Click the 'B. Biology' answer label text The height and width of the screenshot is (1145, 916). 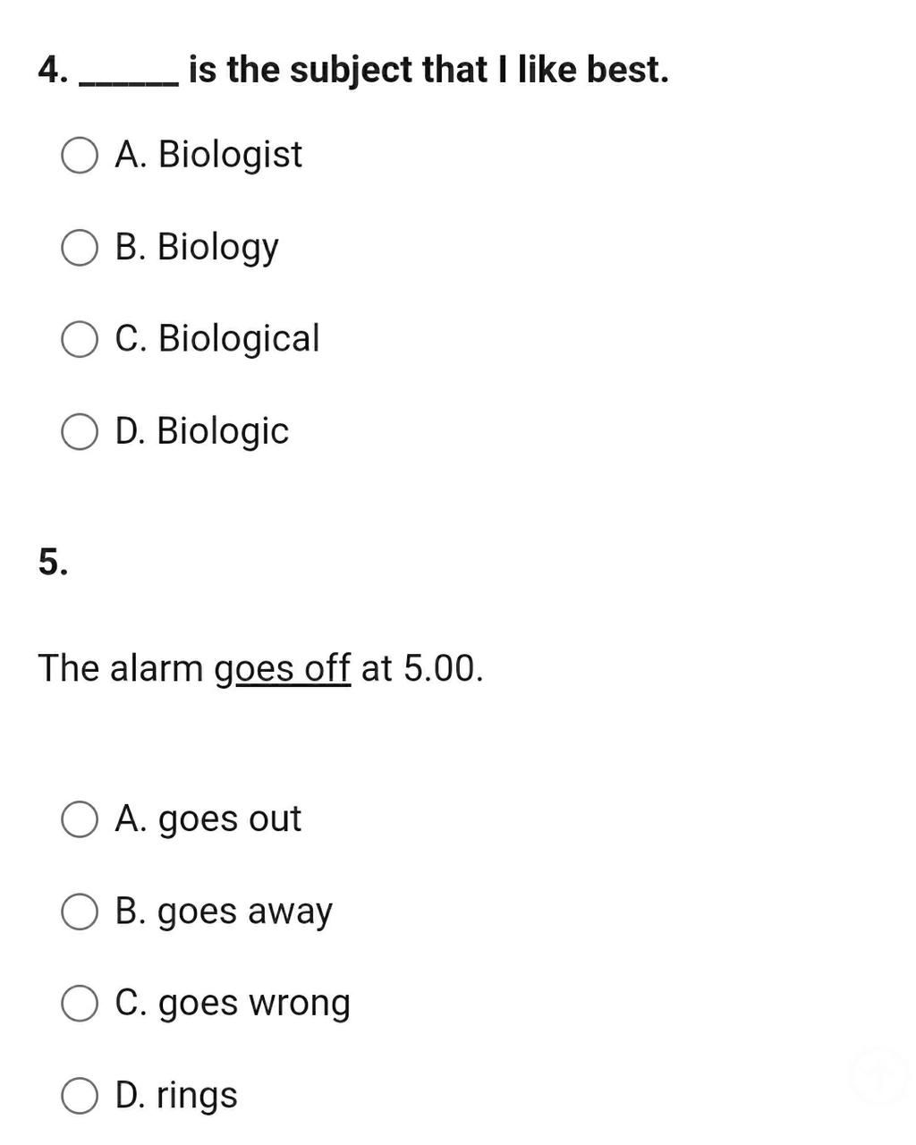tap(197, 248)
